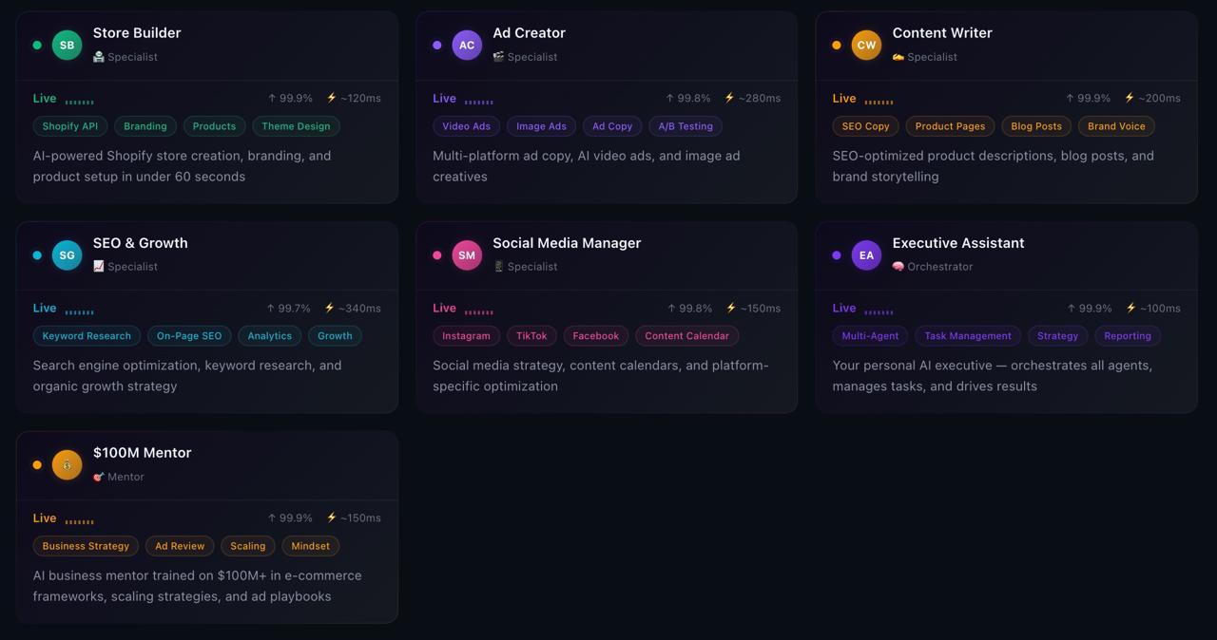Select the Ad Review tag
The image size is (1217, 640).
(x=180, y=546)
